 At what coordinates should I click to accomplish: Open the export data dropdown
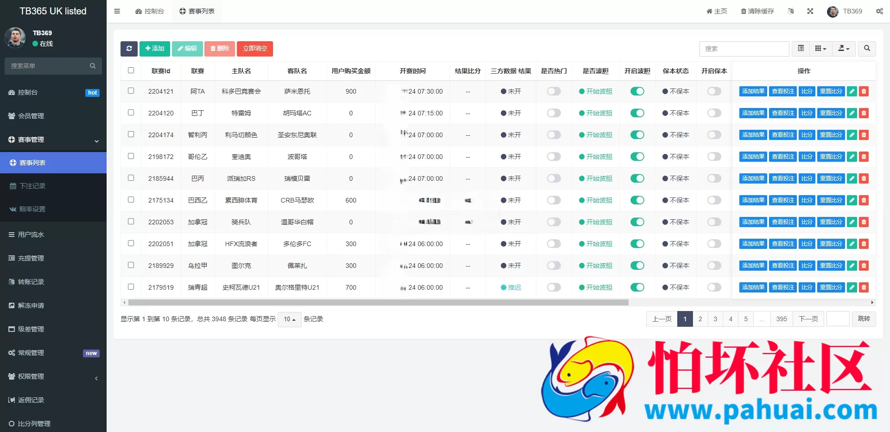pos(844,49)
